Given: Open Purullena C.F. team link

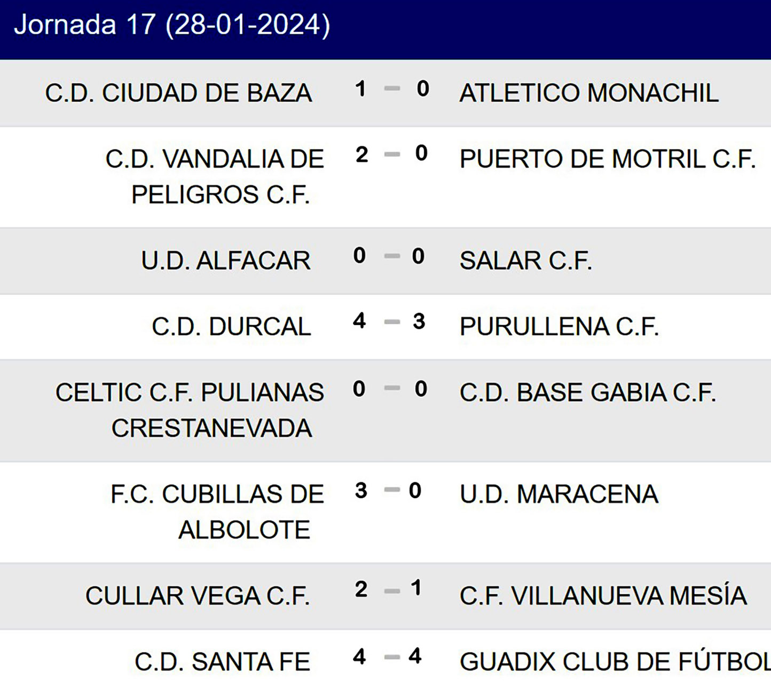Looking at the screenshot, I should [x=559, y=326].
